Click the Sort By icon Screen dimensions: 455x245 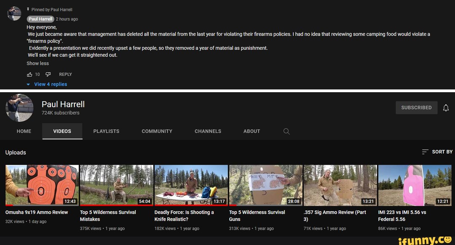(x=425, y=152)
